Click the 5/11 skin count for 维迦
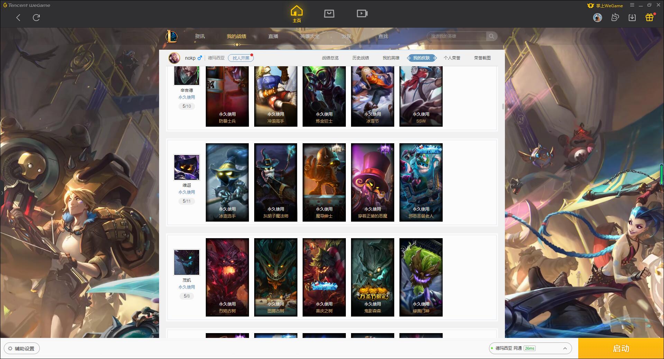The width and height of the screenshot is (664, 359). click(187, 201)
